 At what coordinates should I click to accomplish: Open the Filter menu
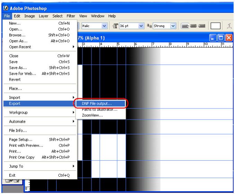[71, 16]
